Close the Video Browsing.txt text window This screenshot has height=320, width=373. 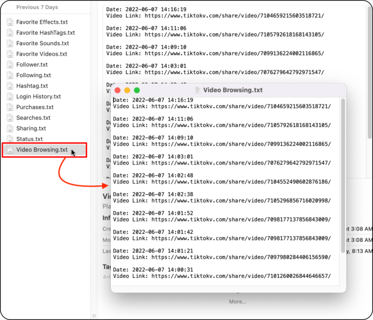point(117,90)
